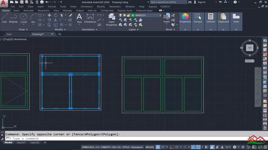Expand the Block panel flyout

[x=170, y=30]
